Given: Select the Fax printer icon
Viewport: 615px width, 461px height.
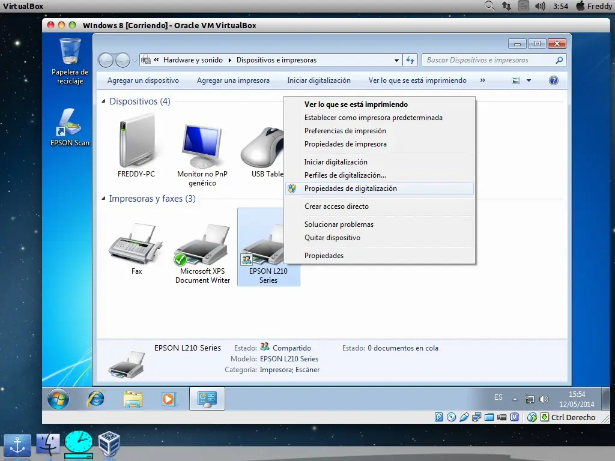Looking at the screenshot, I should pos(136,249).
